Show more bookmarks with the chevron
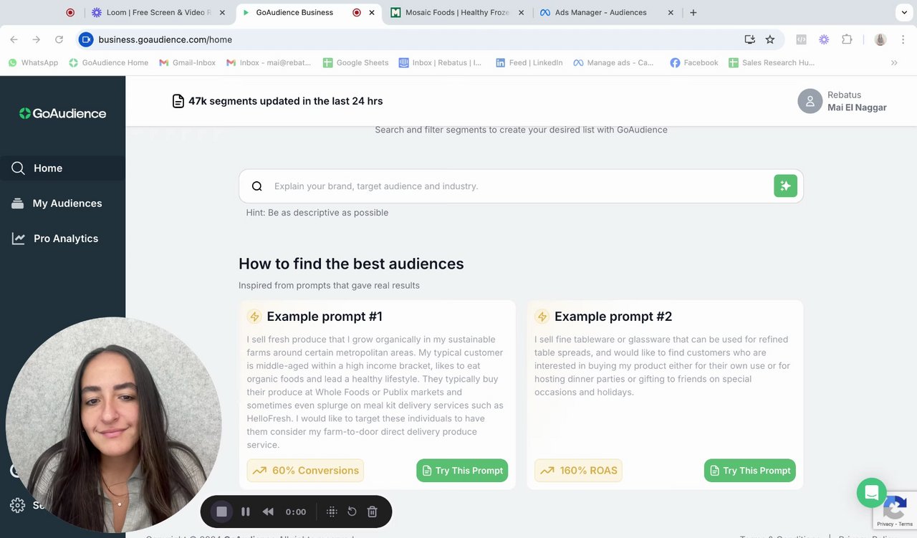This screenshot has width=917, height=538. (x=894, y=63)
